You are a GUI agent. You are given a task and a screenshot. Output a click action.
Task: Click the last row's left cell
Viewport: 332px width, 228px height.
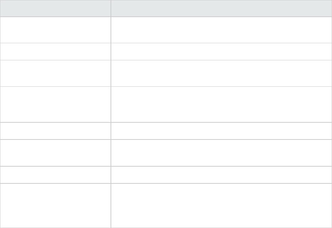55,206
